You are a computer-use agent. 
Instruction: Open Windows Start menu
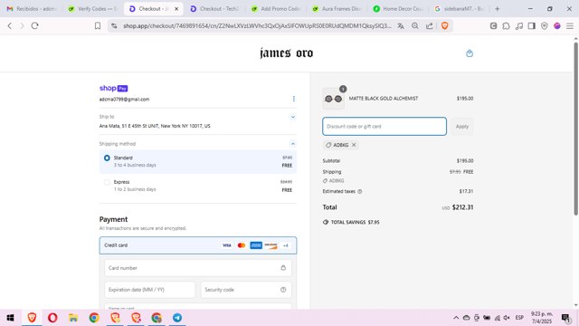point(10,318)
